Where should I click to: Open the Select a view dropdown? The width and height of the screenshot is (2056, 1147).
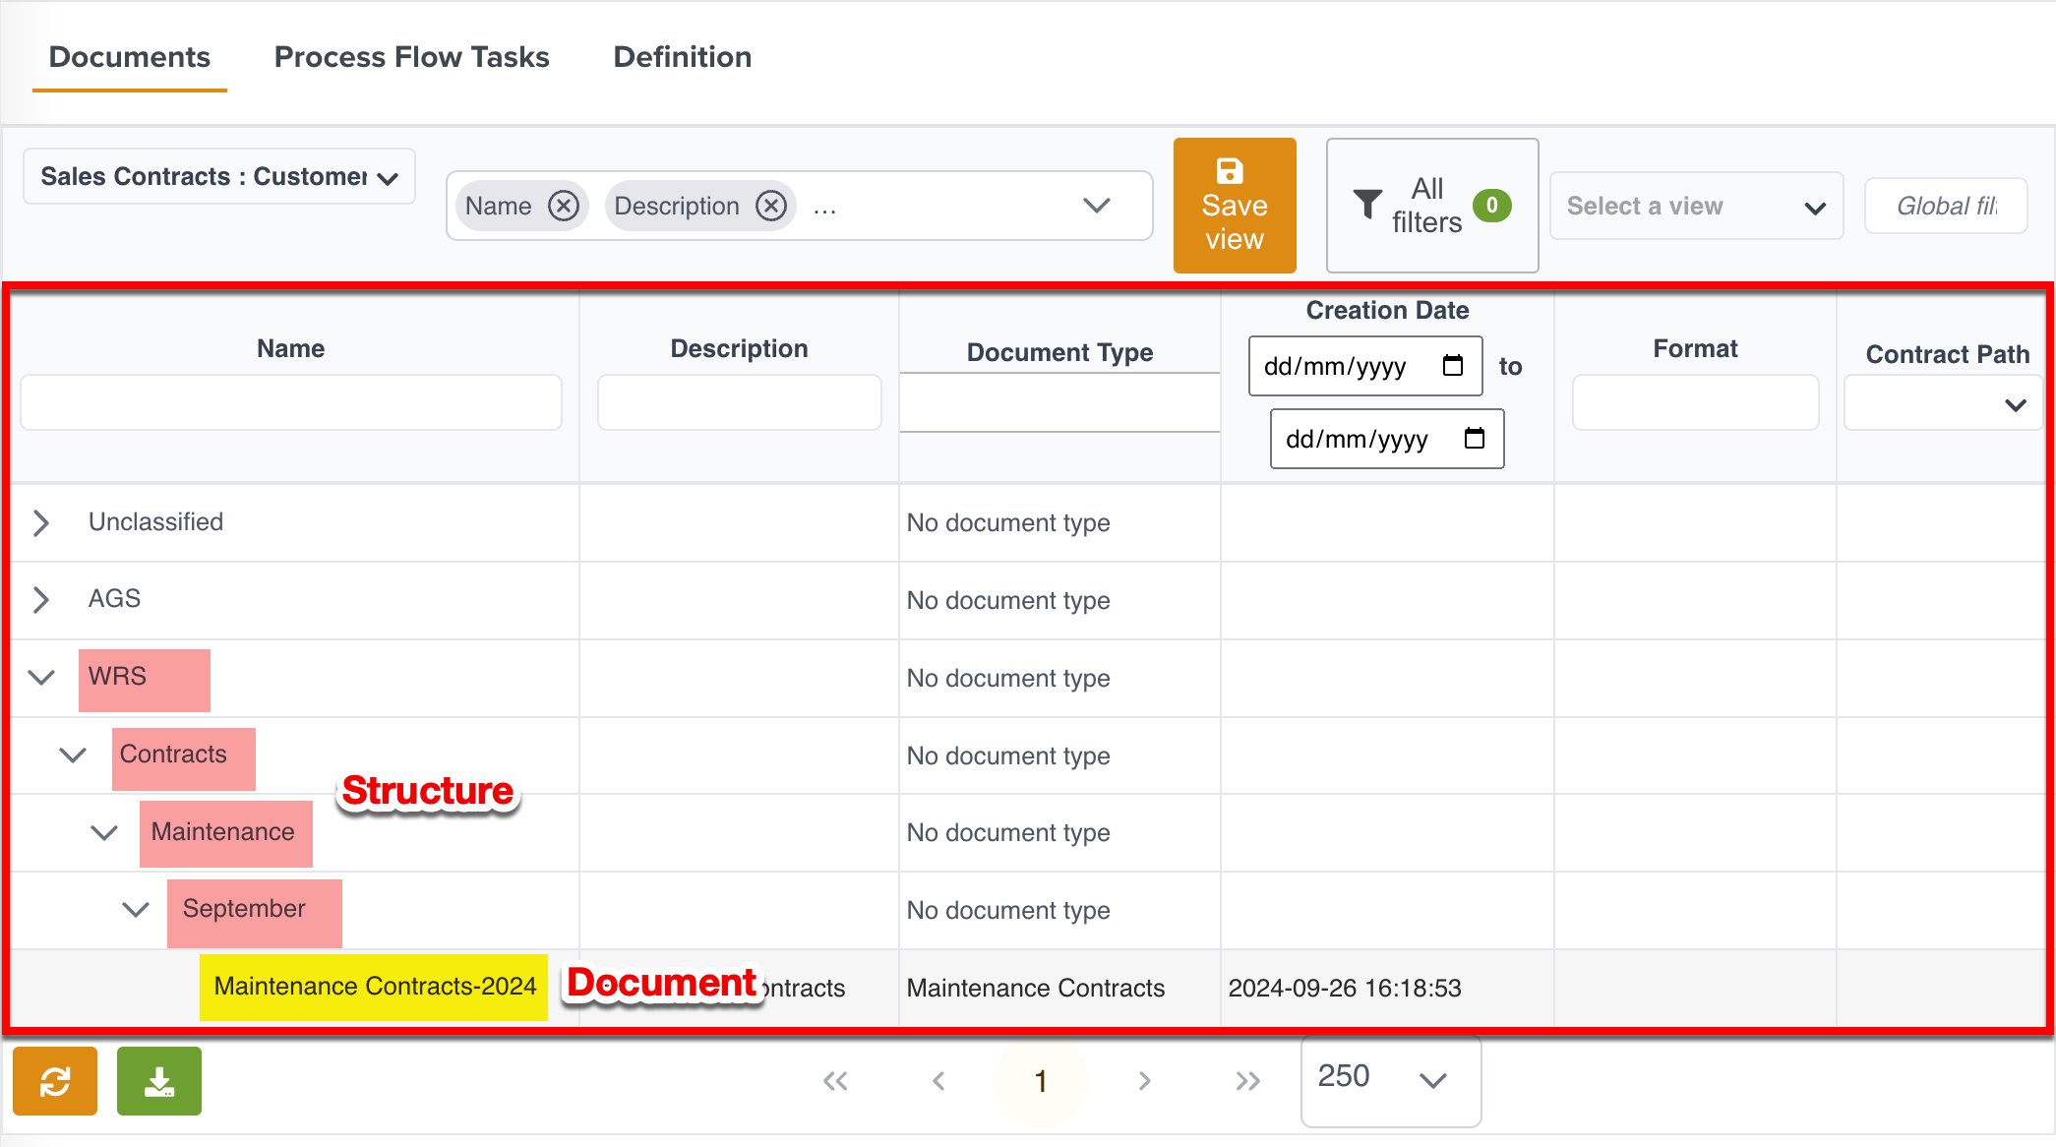coord(1696,207)
